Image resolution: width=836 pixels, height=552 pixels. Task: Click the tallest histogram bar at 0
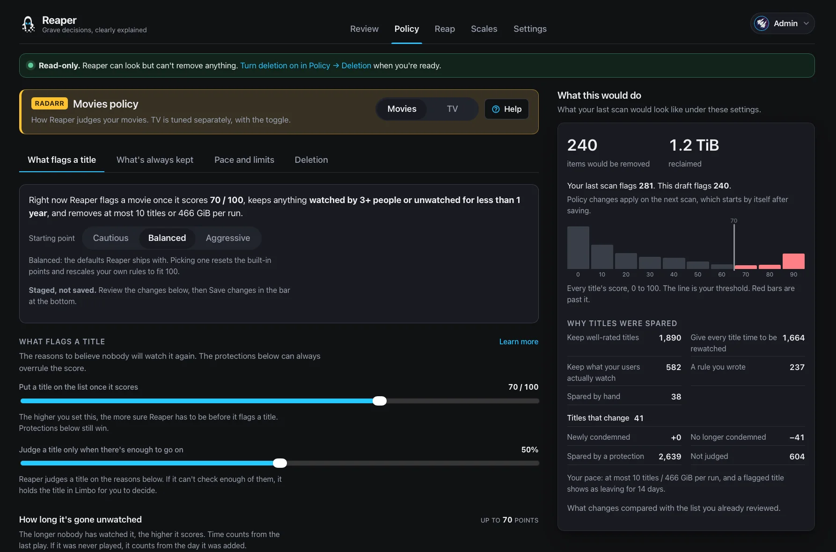pos(578,248)
